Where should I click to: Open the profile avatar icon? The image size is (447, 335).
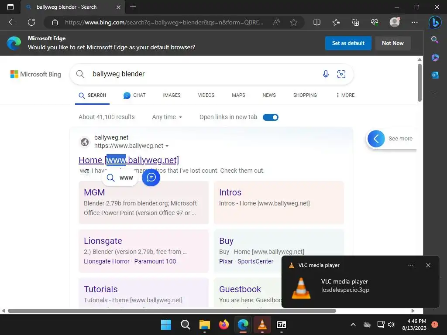click(x=395, y=22)
